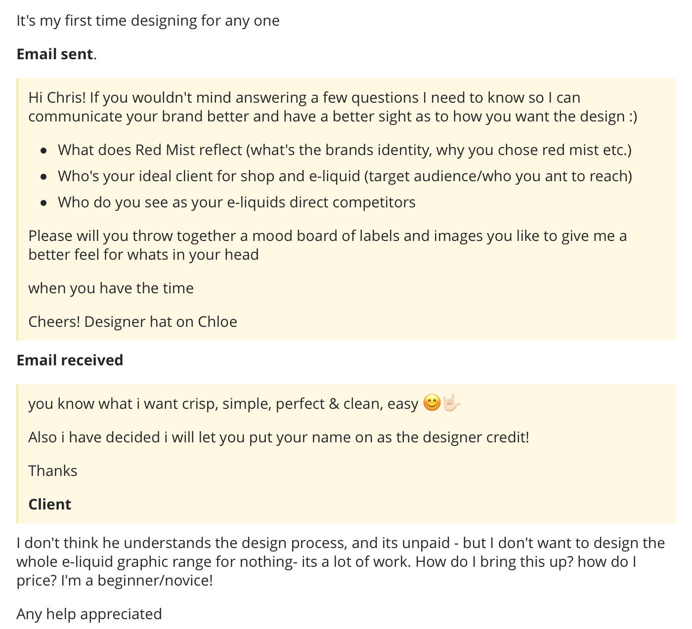Click the rock-on hand emoji

pyautogui.click(x=451, y=403)
